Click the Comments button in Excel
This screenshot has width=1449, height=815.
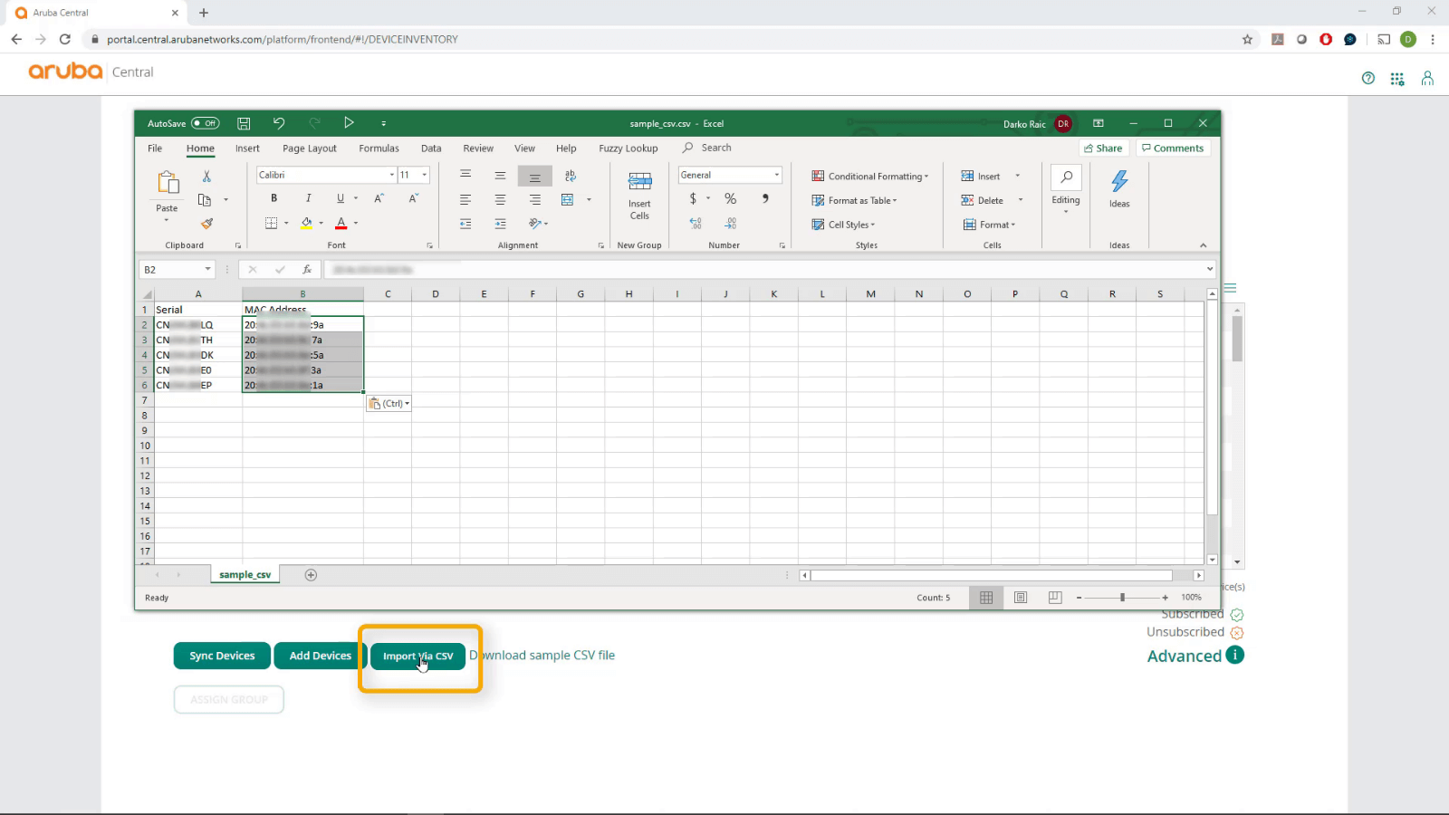pyautogui.click(x=1173, y=149)
